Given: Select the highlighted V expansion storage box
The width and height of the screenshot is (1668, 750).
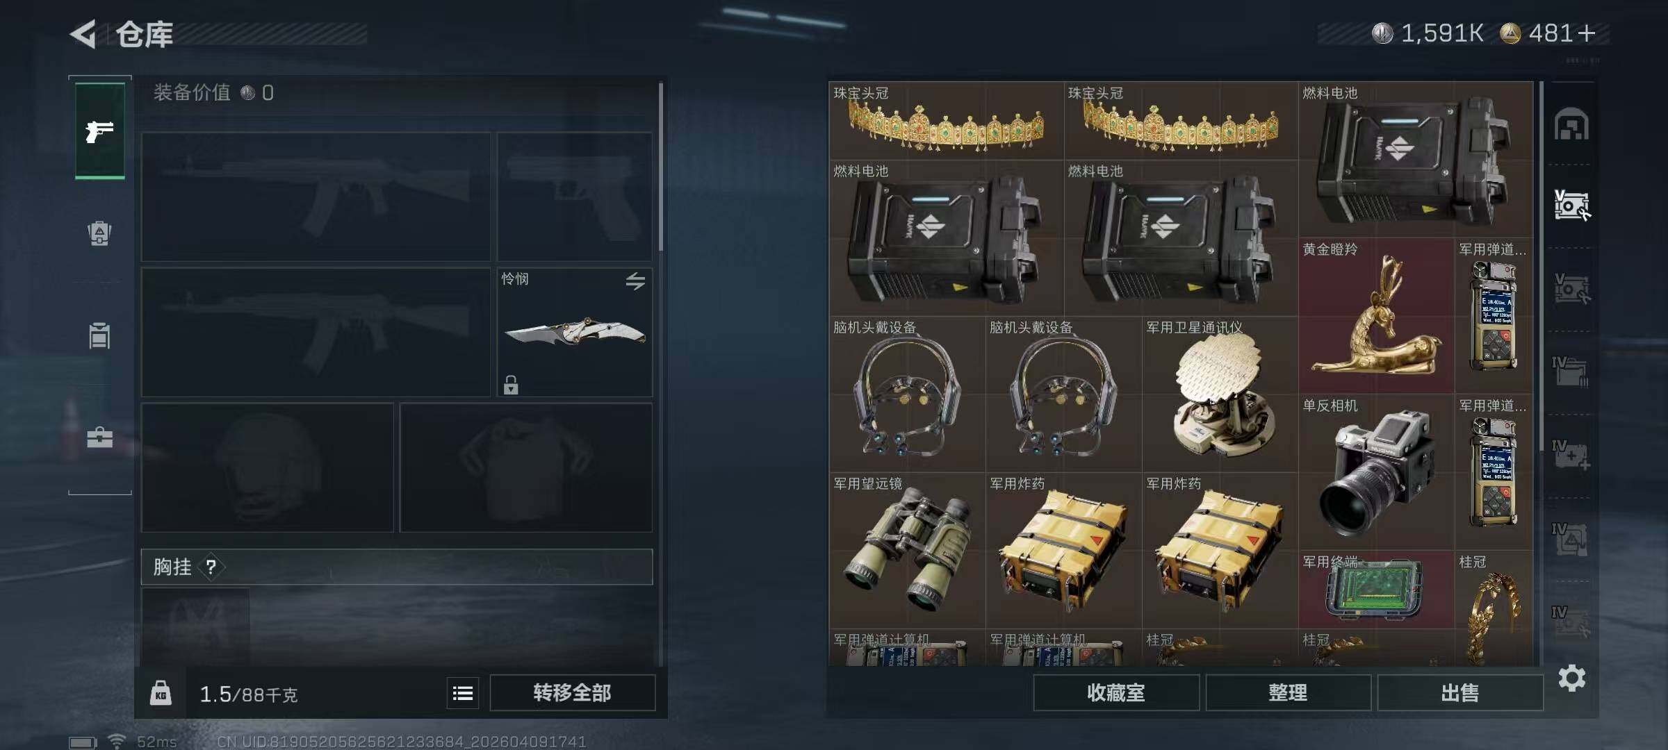Looking at the screenshot, I should [x=1571, y=206].
